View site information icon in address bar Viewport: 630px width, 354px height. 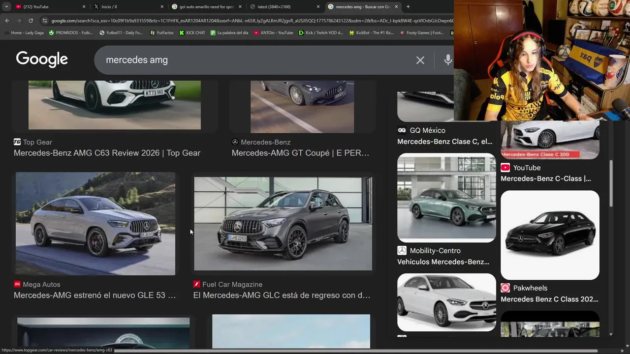point(45,21)
